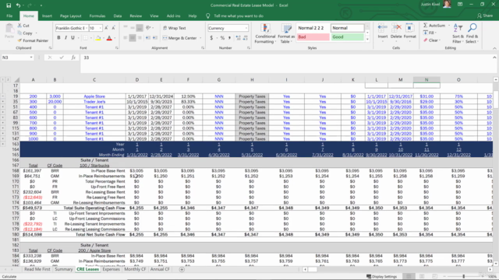The width and height of the screenshot is (499, 280).
Task: Open the font name dropdown
Action: 87,28
